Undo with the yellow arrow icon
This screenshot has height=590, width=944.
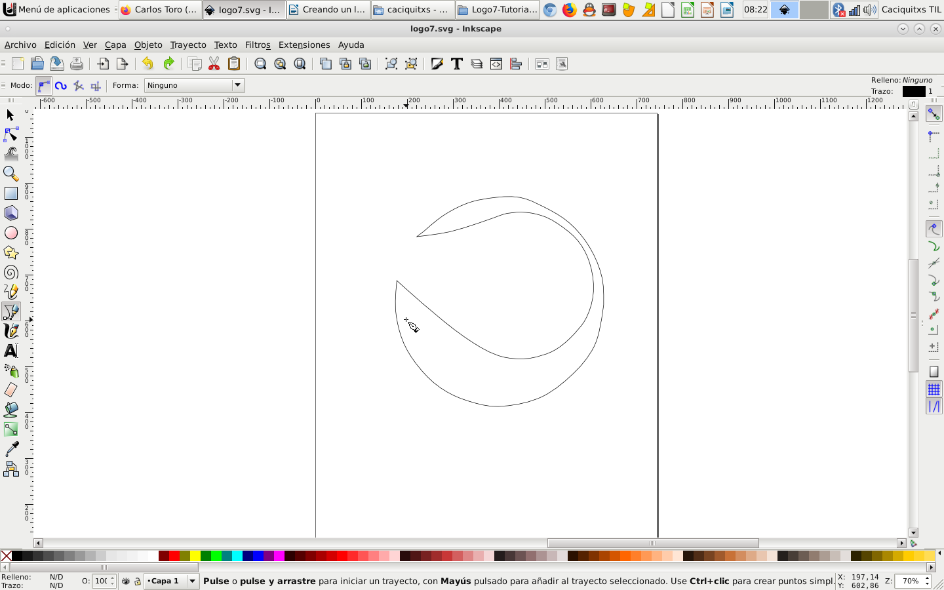[x=148, y=64]
